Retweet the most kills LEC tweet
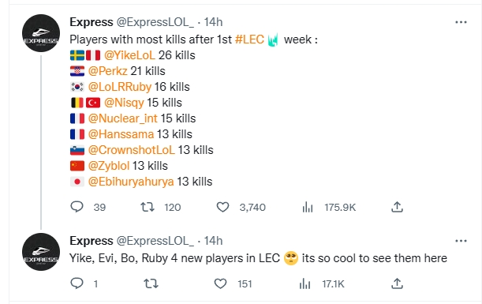 tap(148, 207)
